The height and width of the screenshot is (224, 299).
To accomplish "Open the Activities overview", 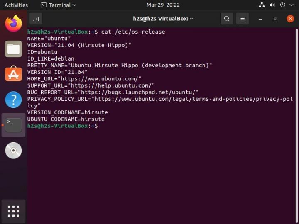I will point(16,5).
